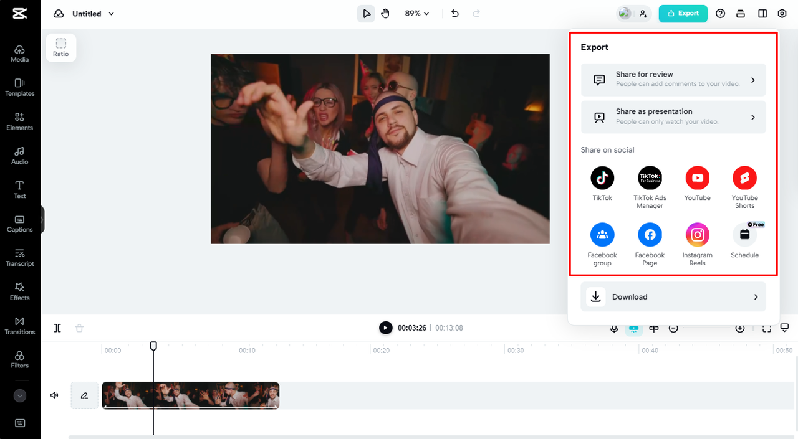Open the storage layers icon

740,13
